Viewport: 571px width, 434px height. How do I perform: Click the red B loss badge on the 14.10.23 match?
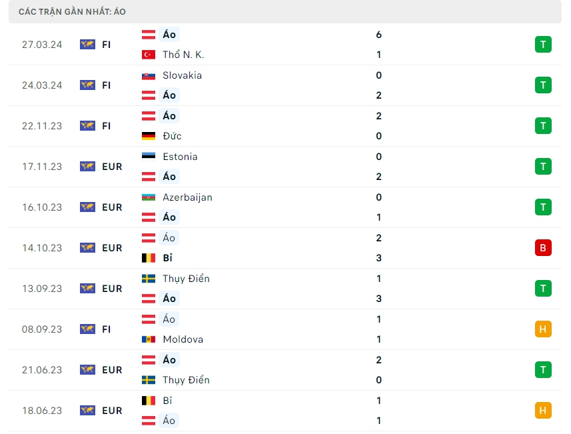tap(543, 248)
